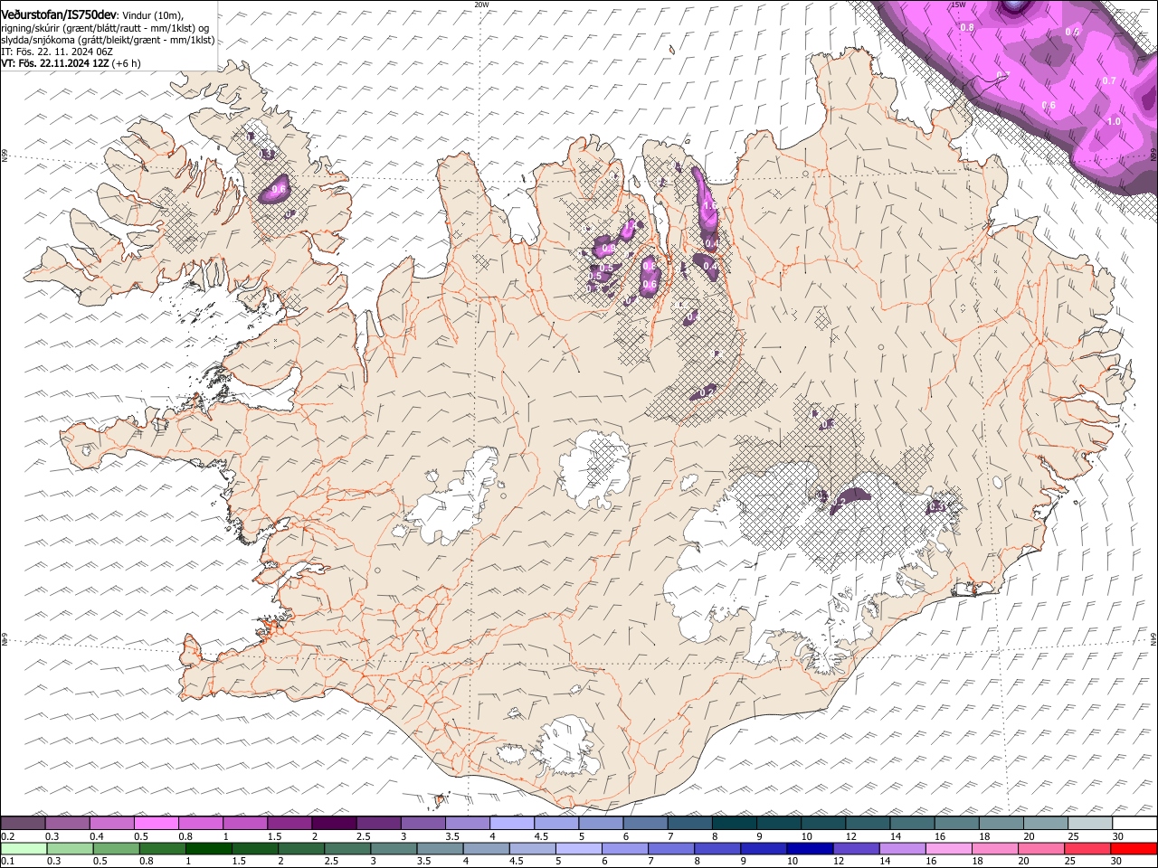Click the upper legend swatch between 1 and 1.5
The height and width of the screenshot is (868, 1158).
[x=245, y=823]
